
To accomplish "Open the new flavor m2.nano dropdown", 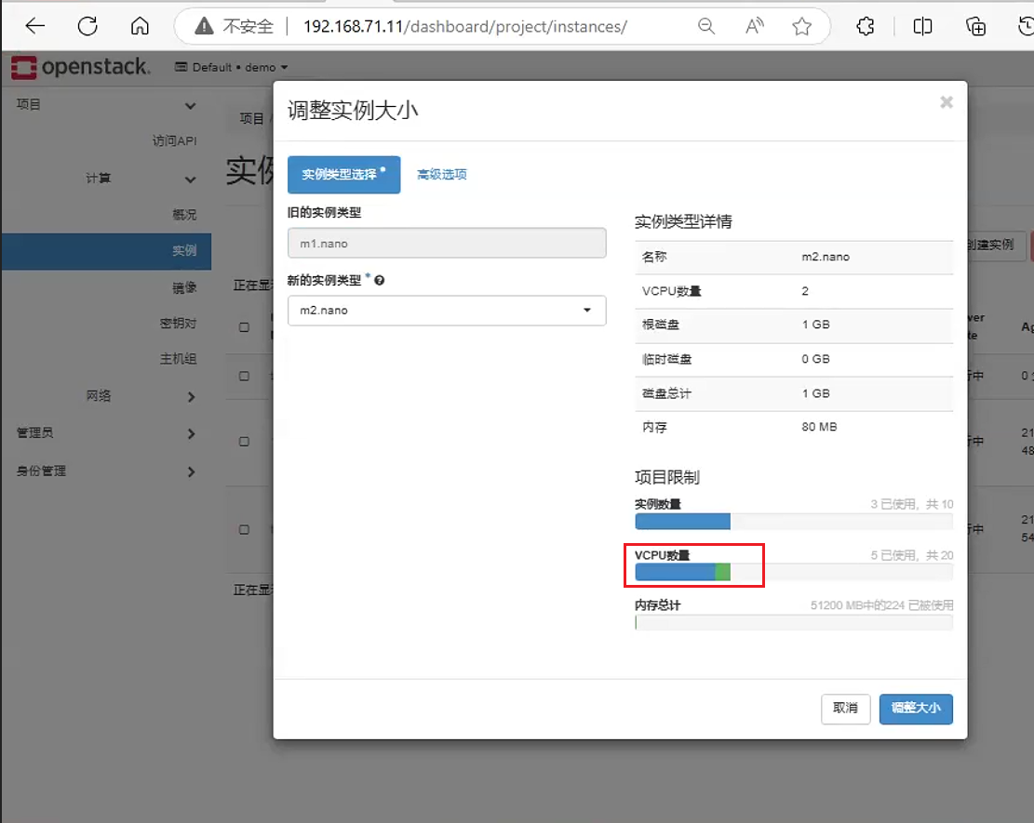I will [447, 311].
